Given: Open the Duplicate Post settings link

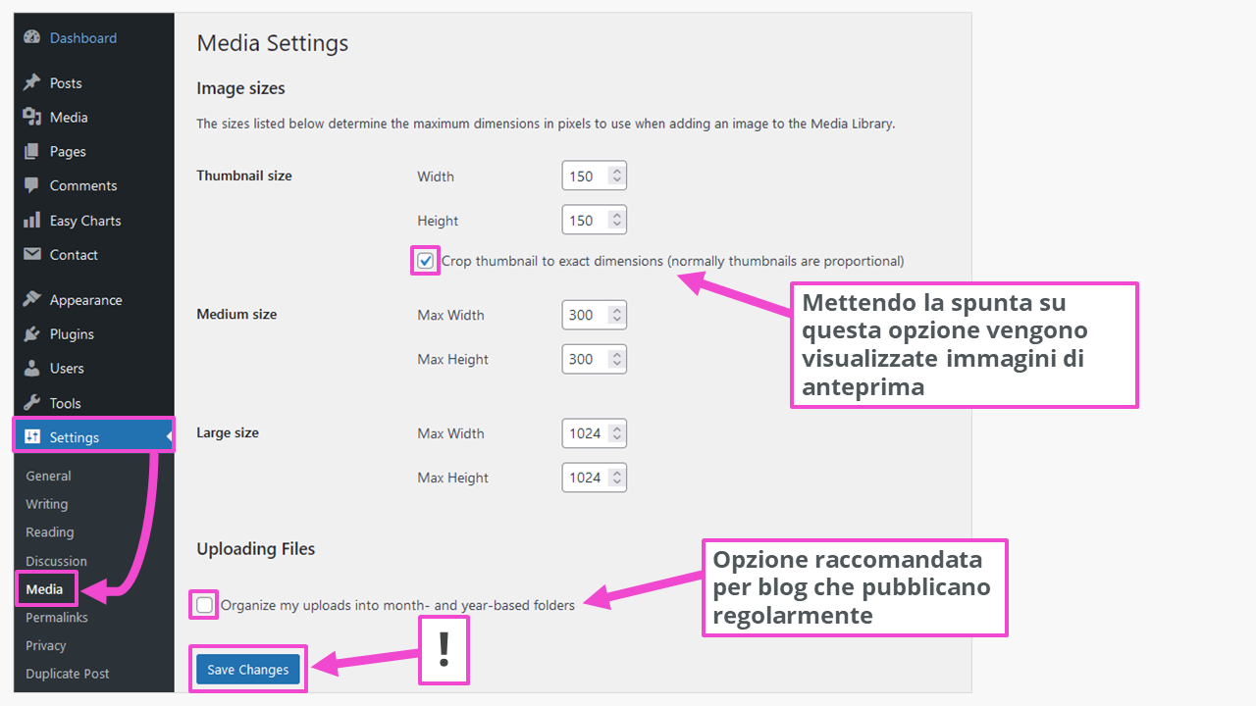Looking at the screenshot, I should [68, 674].
